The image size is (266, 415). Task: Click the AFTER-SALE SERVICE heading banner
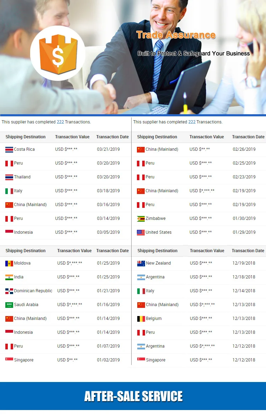pyautogui.click(x=133, y=396)
